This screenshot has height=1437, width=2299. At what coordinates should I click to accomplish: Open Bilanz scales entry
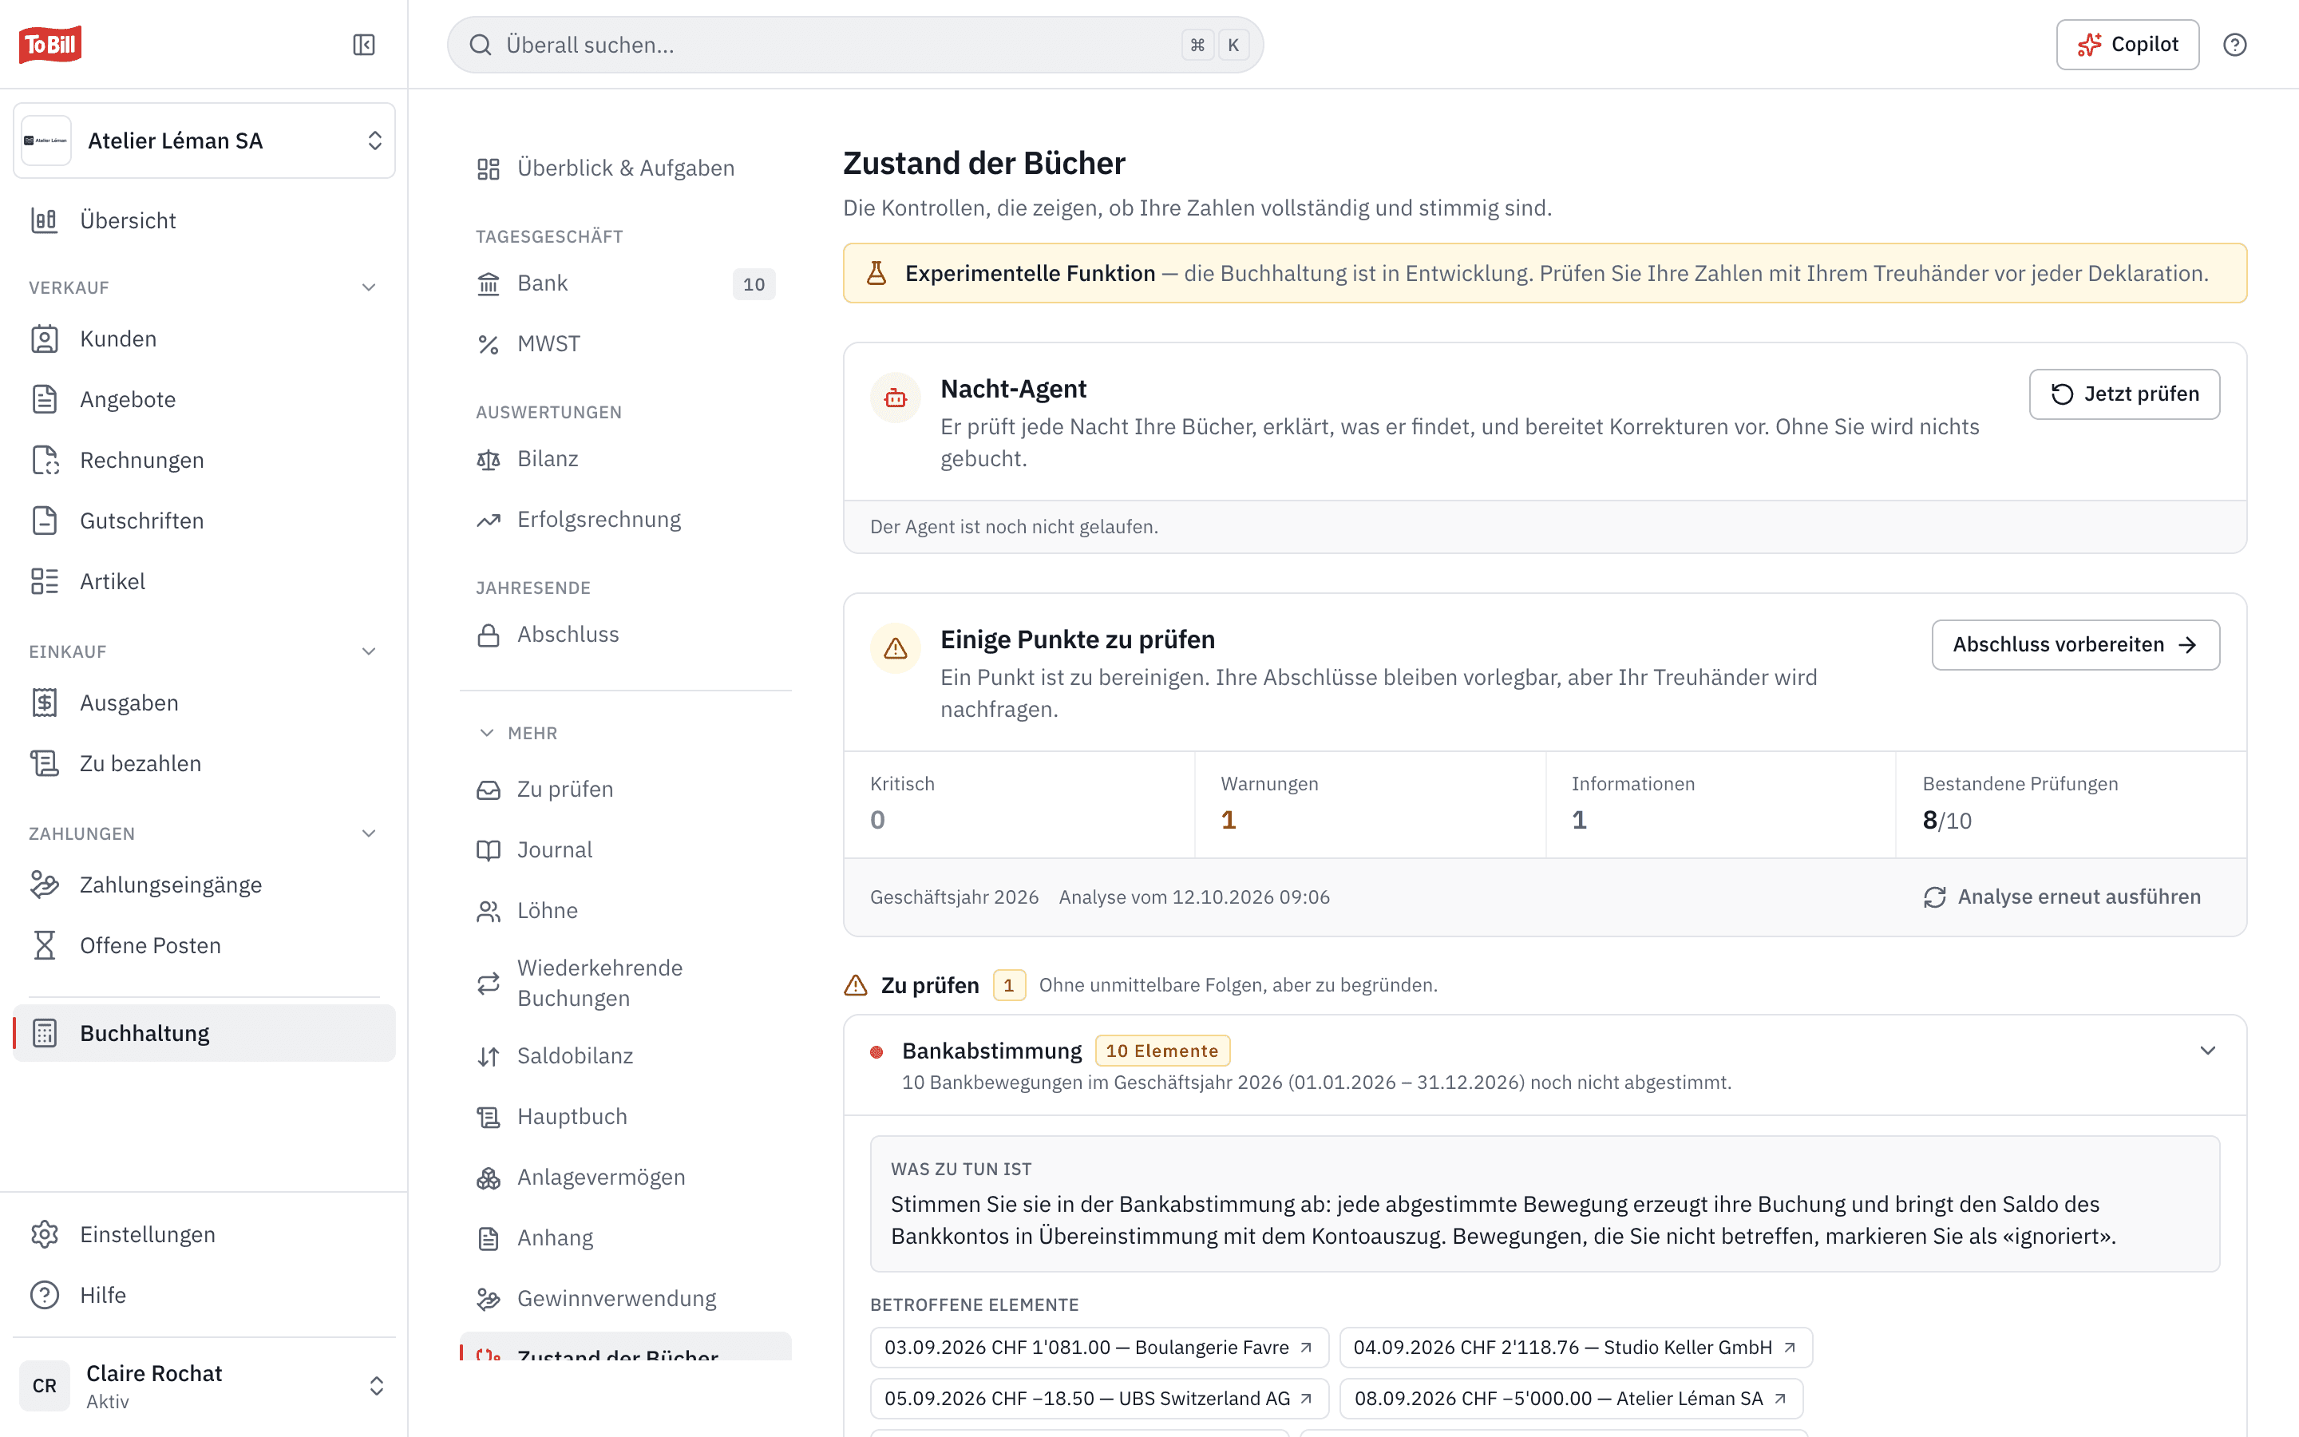(x=626, y=459)
